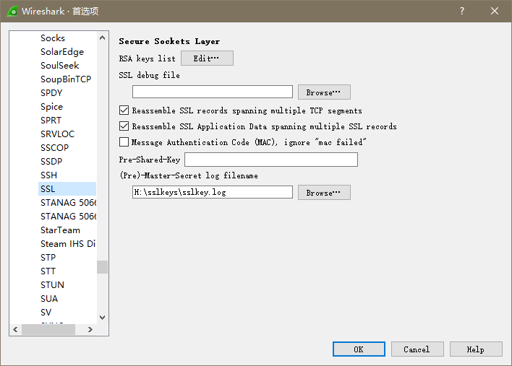Click the left arrow of the horizontal scrollbar

point(15,329)
